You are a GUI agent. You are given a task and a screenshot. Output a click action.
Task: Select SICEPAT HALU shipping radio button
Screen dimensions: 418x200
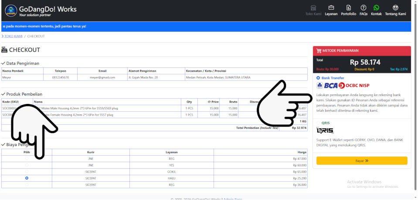[x=27, y=178]
